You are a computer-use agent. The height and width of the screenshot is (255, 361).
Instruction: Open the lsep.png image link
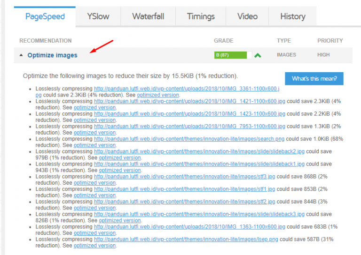(x=186, y=239)
